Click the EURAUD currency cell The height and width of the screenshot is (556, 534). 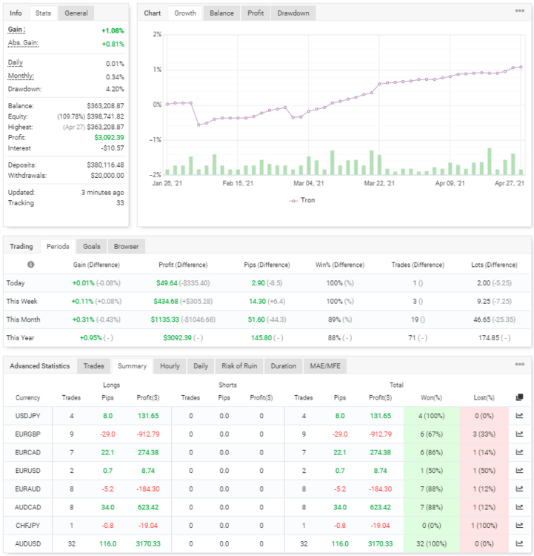tap(27, 489)
